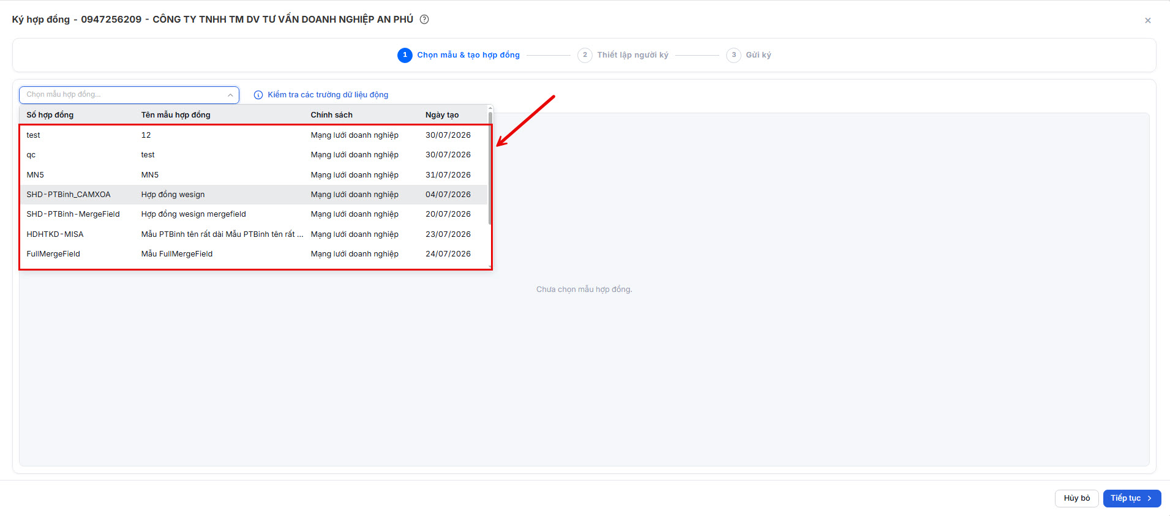Select the template row named MN5
The image size is (1170, 516).
click(253, 175)
